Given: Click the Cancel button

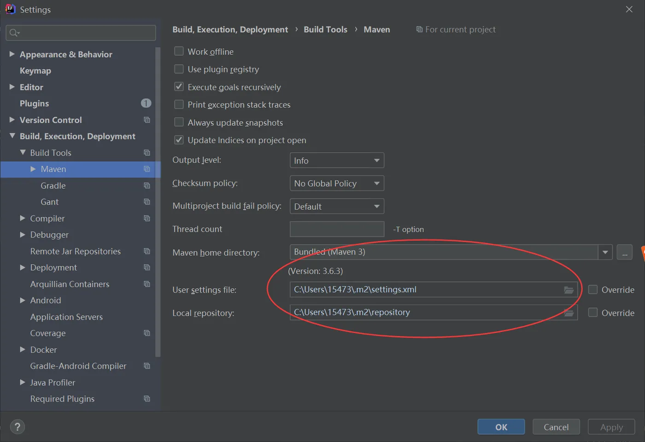Looking at the screenshot, I should pos(556,427).
